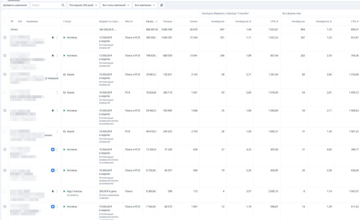Click the lightning icon in the 1 649 397 shows row
This screenshot has width=360, height=220.
pos(53,37)
